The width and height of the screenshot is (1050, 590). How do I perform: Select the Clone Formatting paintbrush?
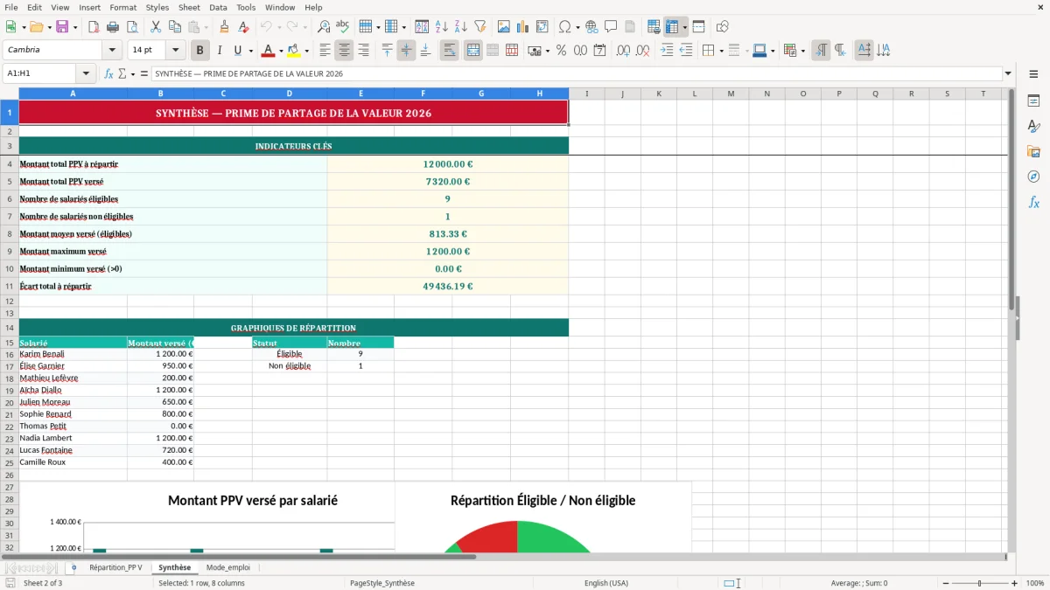224,27
